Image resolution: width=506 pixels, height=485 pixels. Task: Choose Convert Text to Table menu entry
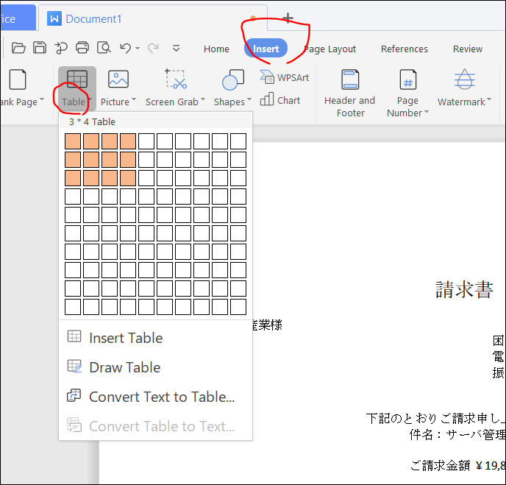pyautogui.click(x=155, y=397)
